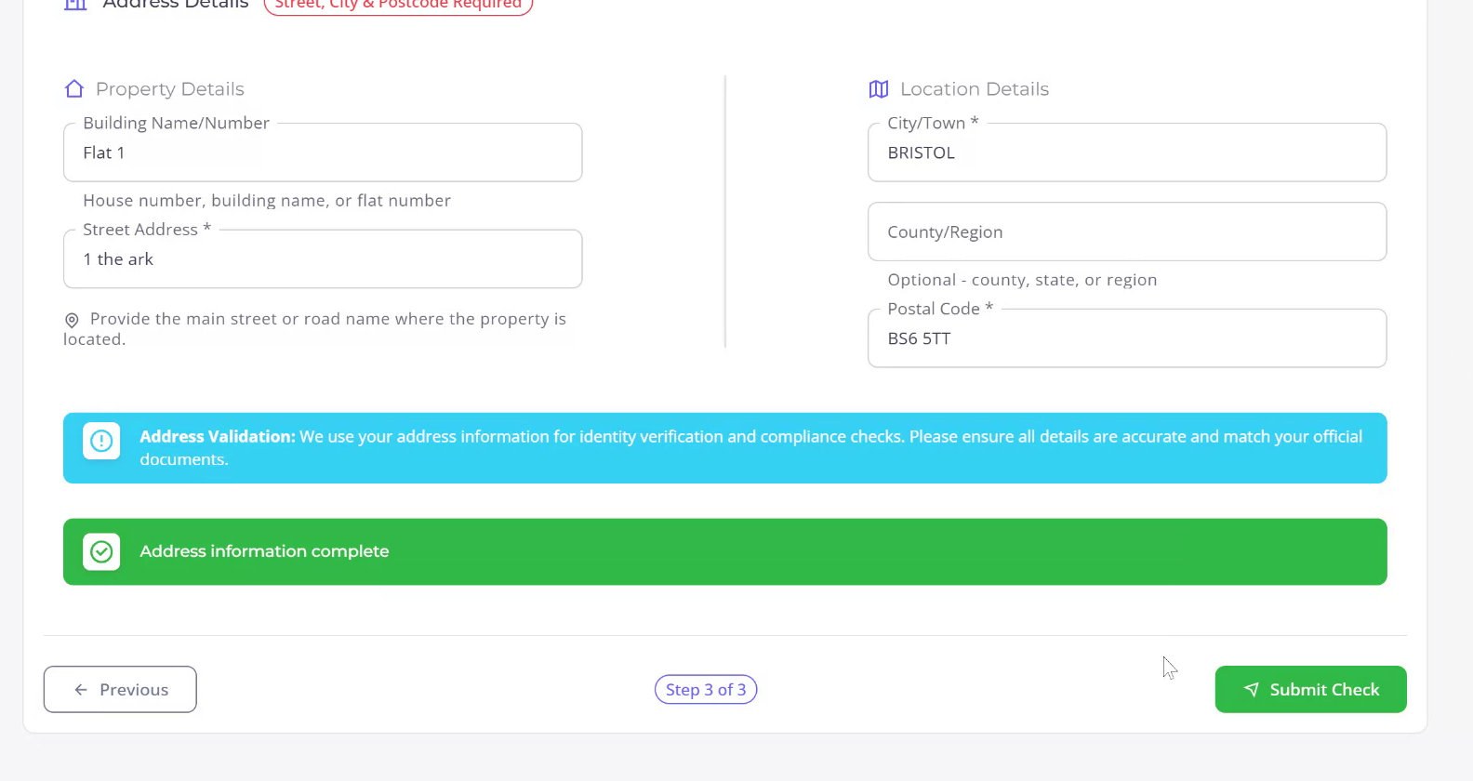This screenshot has height=781, width=1473.
Task: Click the location pin icon near street hint
Action: (x=72, y=320)
